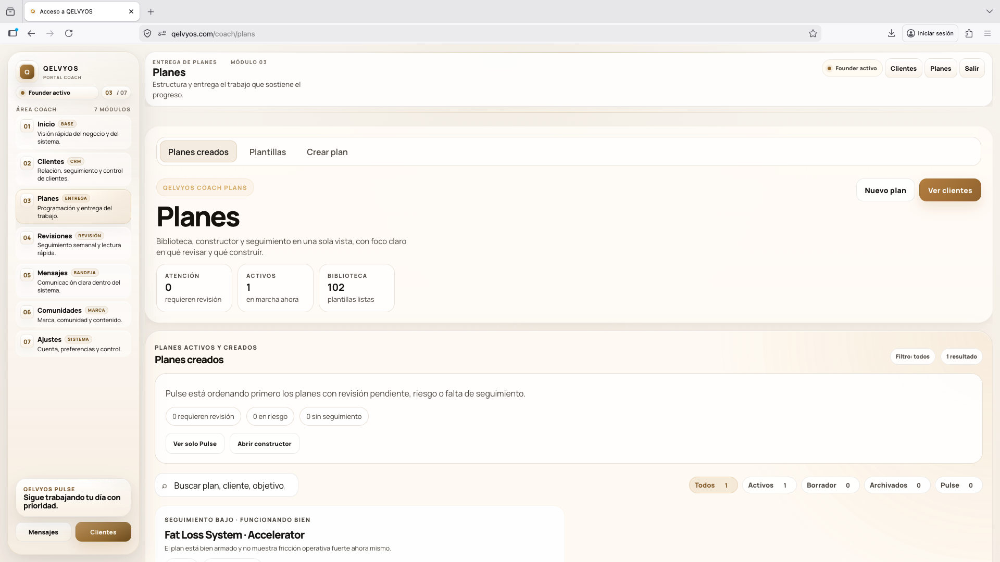Screen dimensions: 1000x562
Task: Open the browser hamburger menu
Action: click(x=987, y=33)
